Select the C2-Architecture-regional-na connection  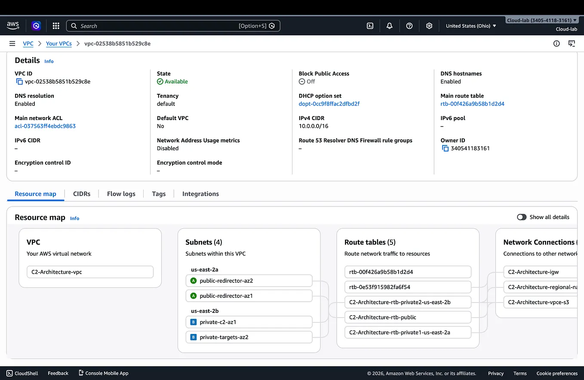[540, 287]
